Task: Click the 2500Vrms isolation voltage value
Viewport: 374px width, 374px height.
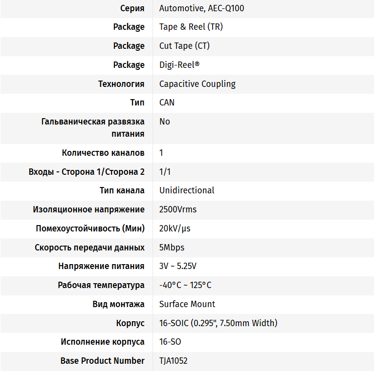Action: (178, 209)
